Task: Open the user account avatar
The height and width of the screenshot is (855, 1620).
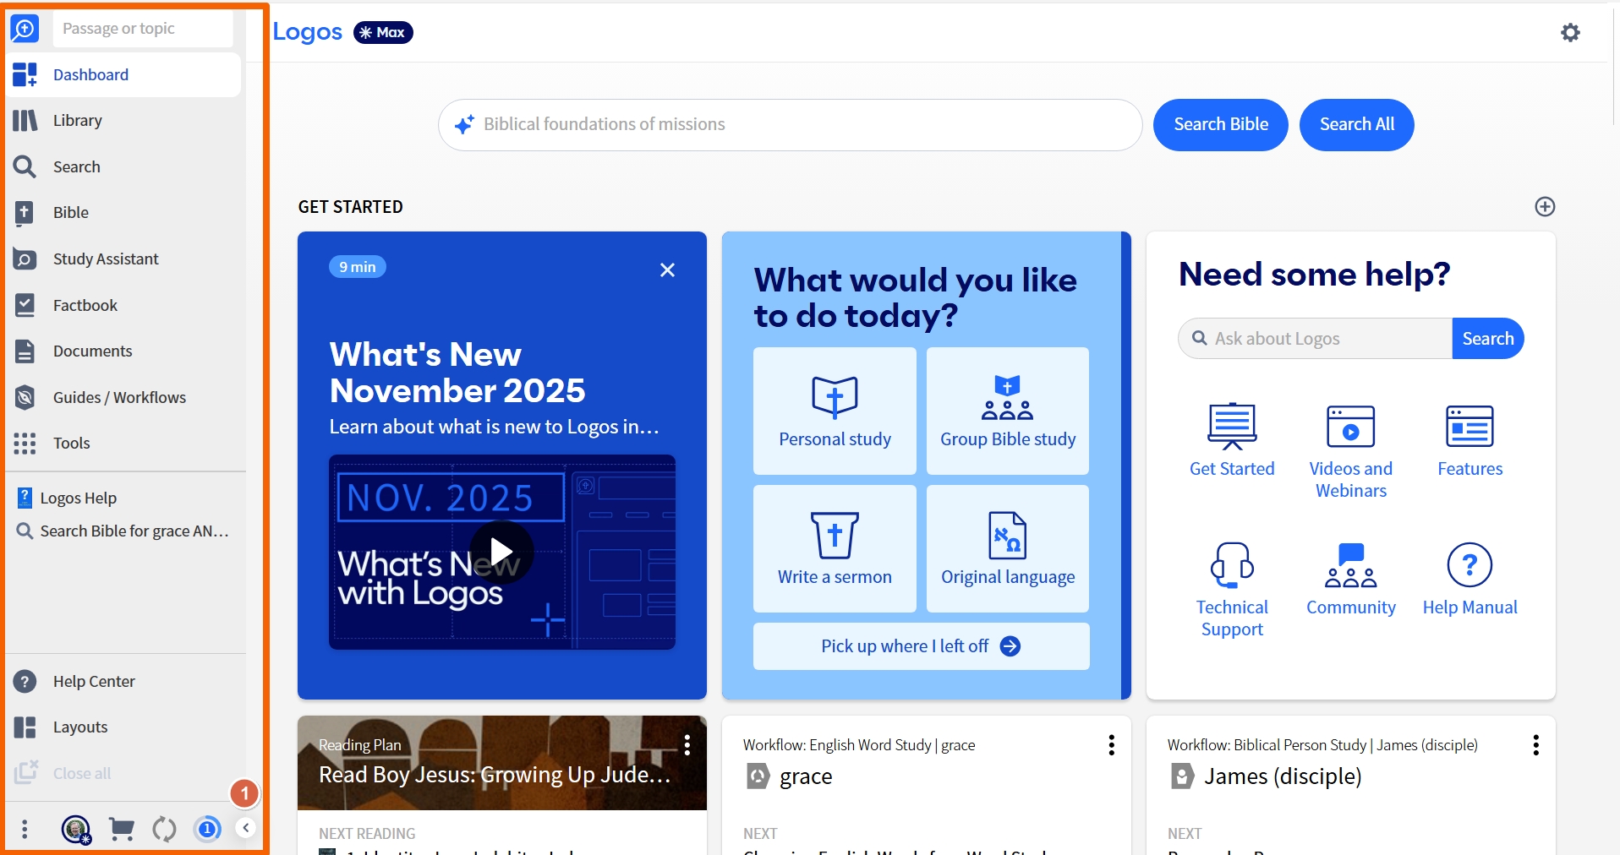Action: pyautogui.click(x=76, y=830)
